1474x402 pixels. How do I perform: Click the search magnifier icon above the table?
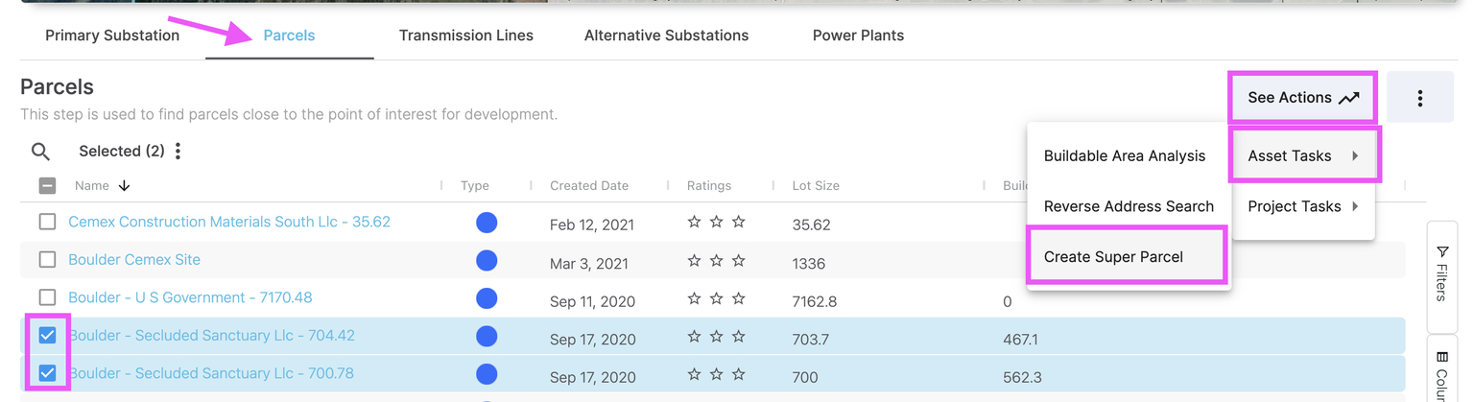(40, 152)
